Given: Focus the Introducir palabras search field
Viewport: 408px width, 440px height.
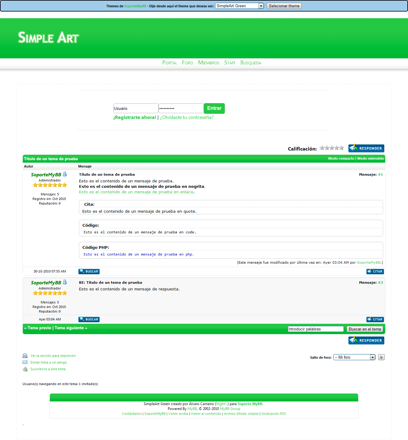Looking at the screenshot, I should (315, 329).
